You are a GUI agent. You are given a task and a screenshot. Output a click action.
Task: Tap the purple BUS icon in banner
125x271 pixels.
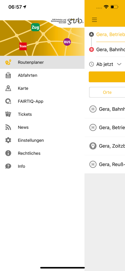(x=67, y=42)
